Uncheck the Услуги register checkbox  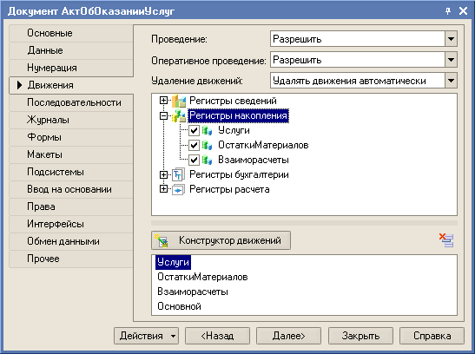[194, 130]
